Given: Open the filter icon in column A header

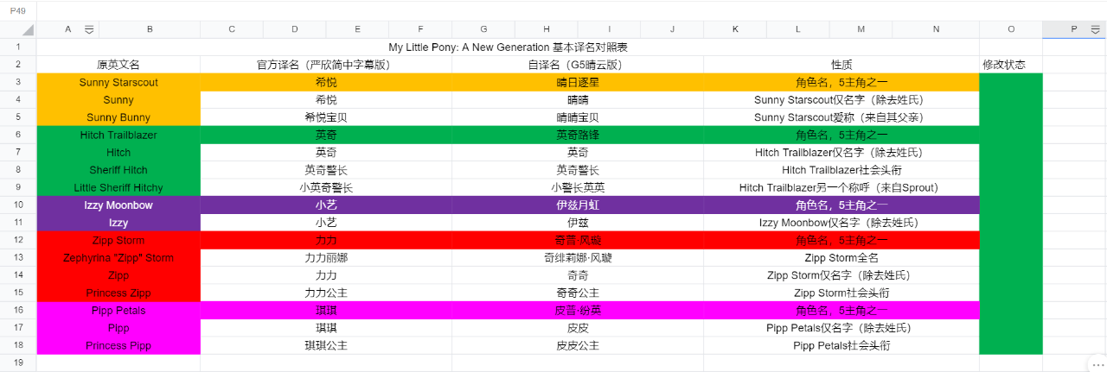Looking at the screenshot, I should 88,29.
